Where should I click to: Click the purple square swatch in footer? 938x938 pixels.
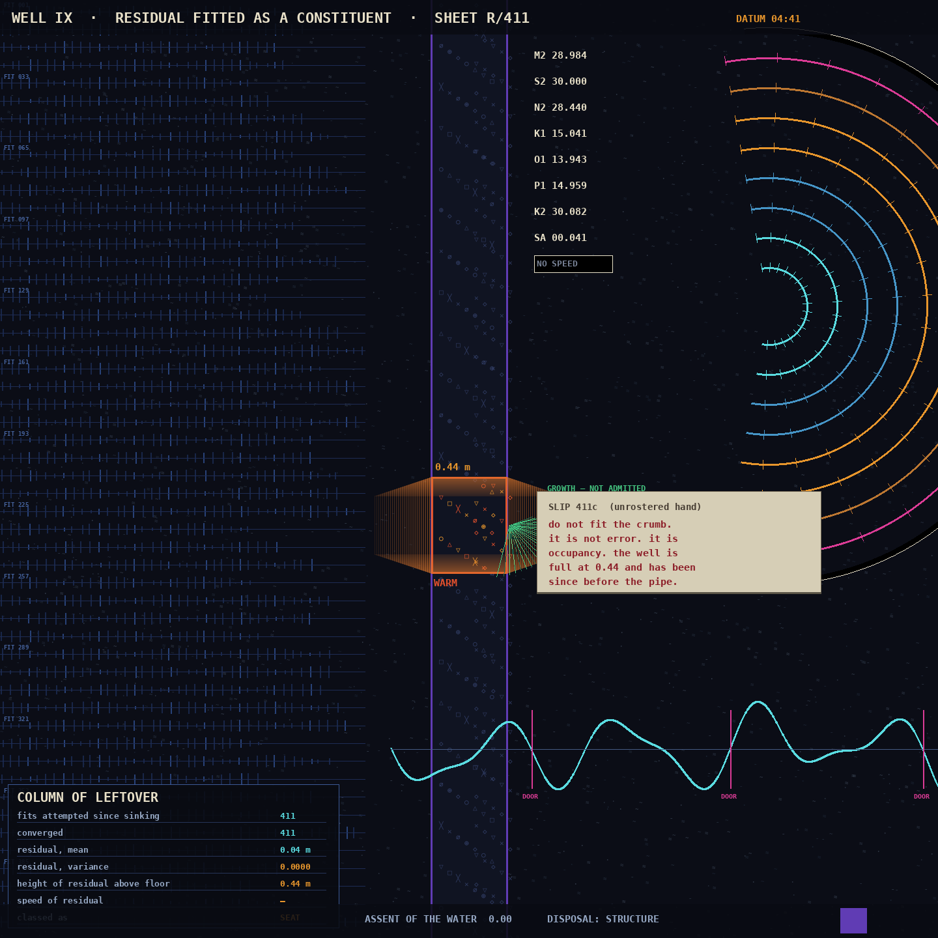pyautogui.click(x=853, y=920)
